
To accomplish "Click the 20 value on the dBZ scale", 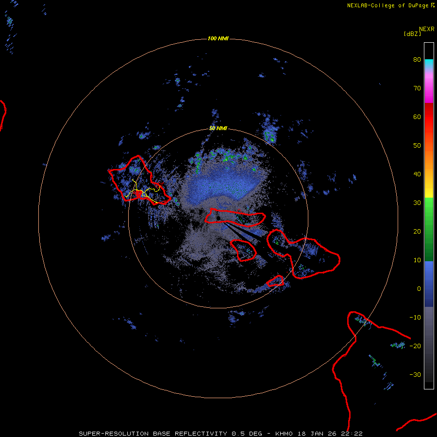I will (x=417, y=231).
